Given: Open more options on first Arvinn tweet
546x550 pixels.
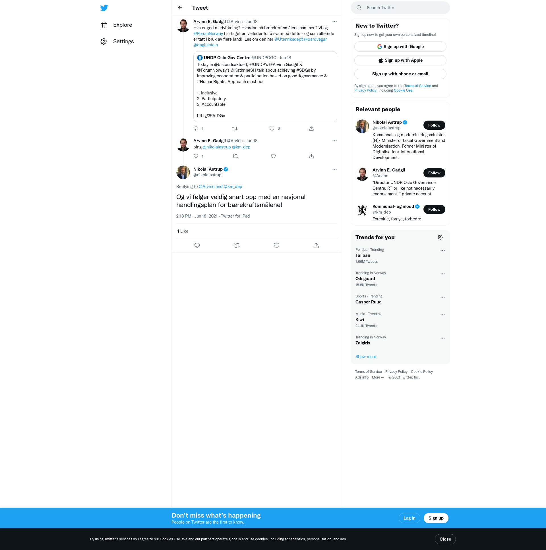Looking at the screenshot, I should tap(334, 22).
